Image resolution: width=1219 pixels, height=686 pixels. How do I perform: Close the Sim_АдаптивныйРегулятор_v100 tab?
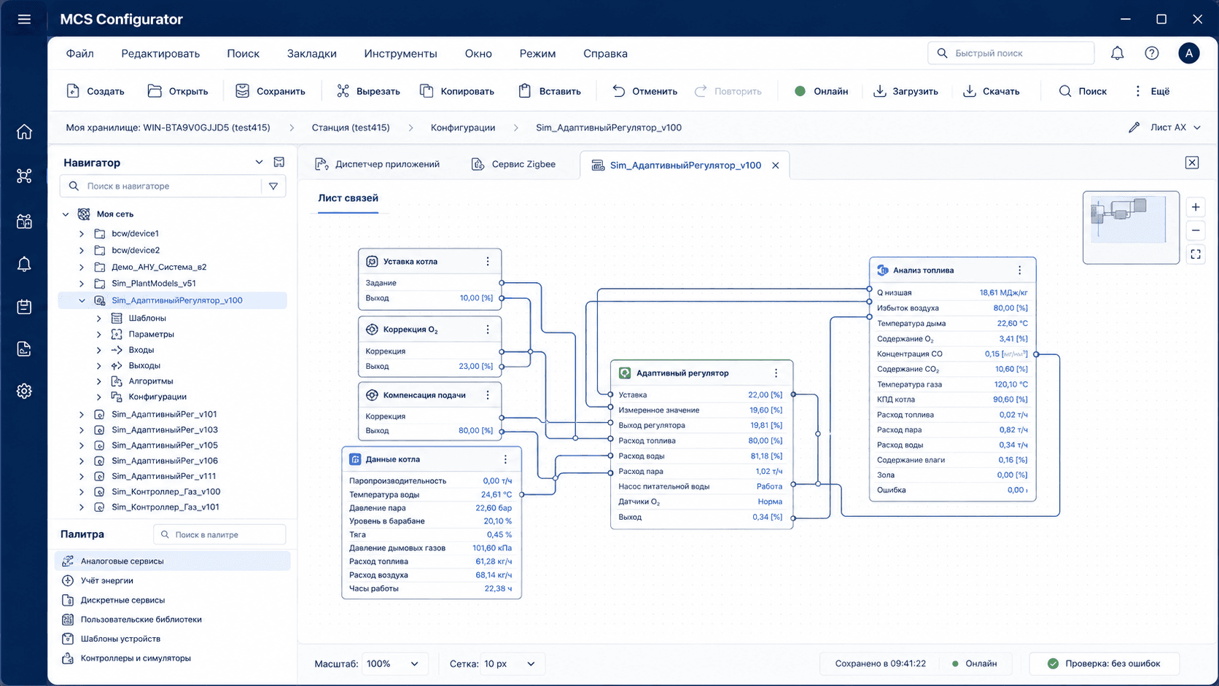tap(776, 165)
